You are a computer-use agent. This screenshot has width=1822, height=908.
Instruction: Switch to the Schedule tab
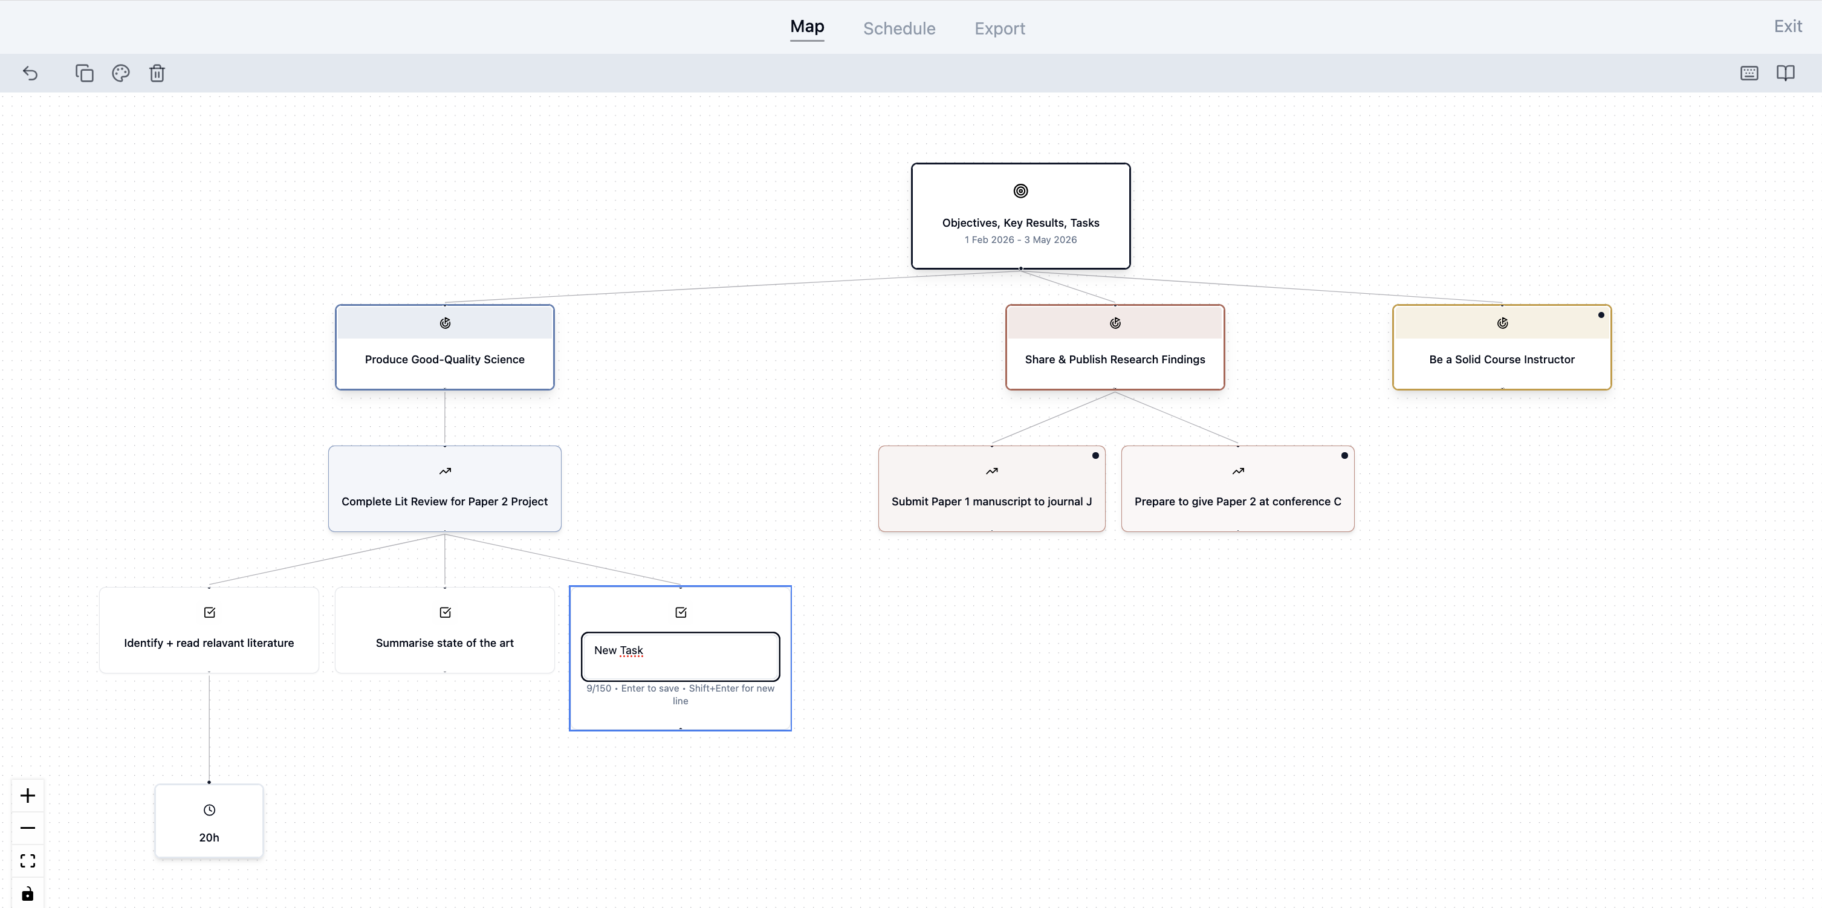[899, 28]
